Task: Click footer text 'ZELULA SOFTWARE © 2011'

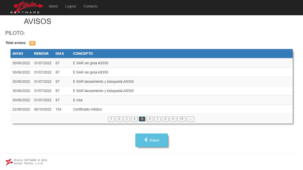Action: pyautogui.click(x=30, y=160)
